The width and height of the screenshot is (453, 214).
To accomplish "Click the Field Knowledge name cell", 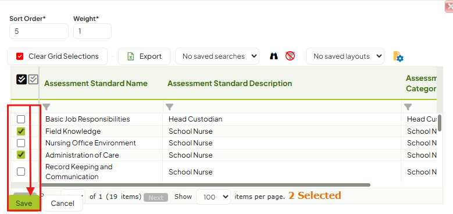I will point(101,131).
